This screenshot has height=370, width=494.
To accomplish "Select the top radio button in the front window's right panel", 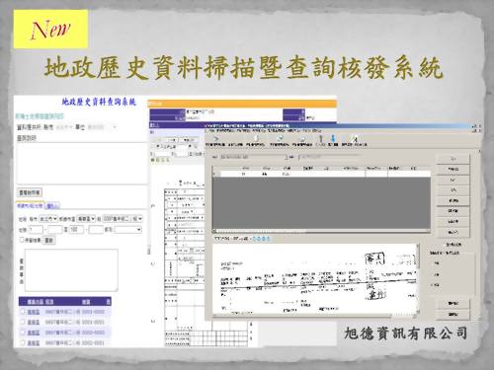I will (437, 263).
